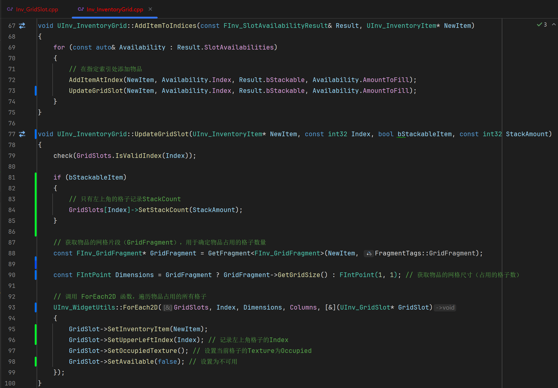Click the underlined bStackableItem parameter on line 77
The image size is (558, 388).
[x=424, y=134]
